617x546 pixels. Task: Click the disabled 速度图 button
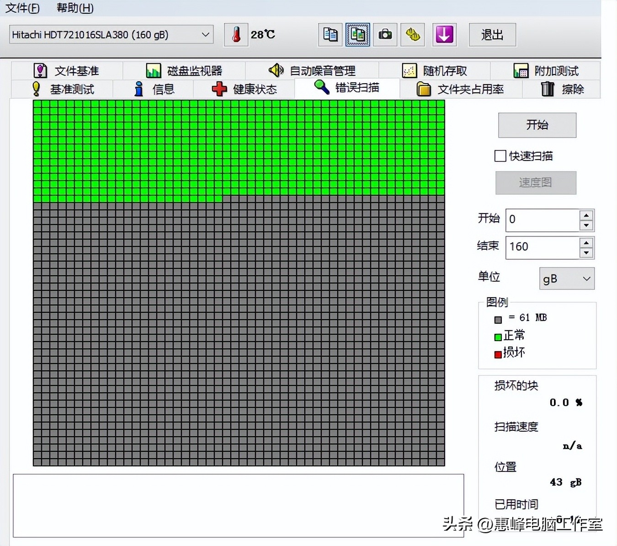[536, 182]
